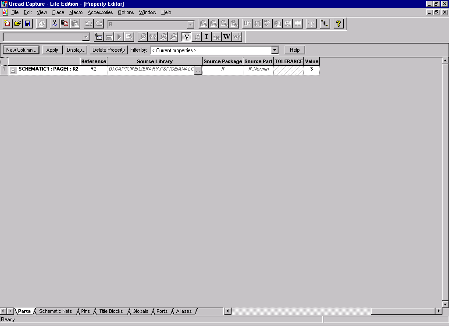This screenshot has height=326, width=449.
Task: Switch to the Globals tab
Action: click(140, 311)
